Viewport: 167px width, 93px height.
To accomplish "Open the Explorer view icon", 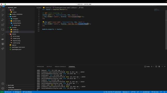I will [x=3, y=6].
